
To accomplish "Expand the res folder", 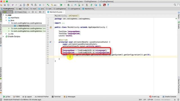I will [6, 34].
